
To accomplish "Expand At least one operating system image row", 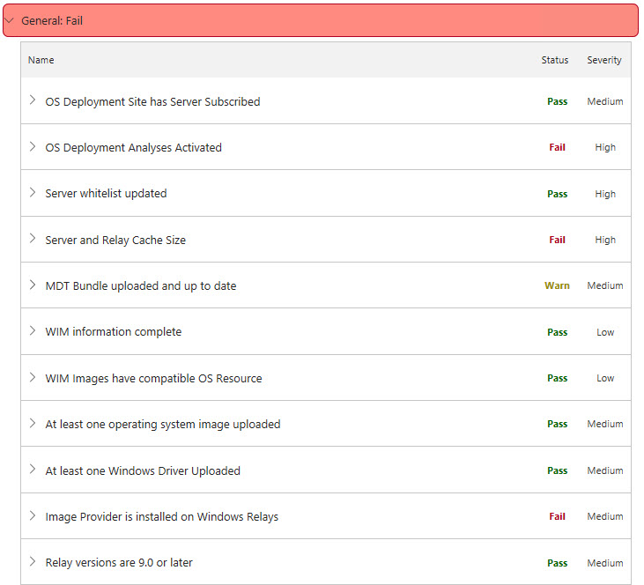I will coord(33,424).
